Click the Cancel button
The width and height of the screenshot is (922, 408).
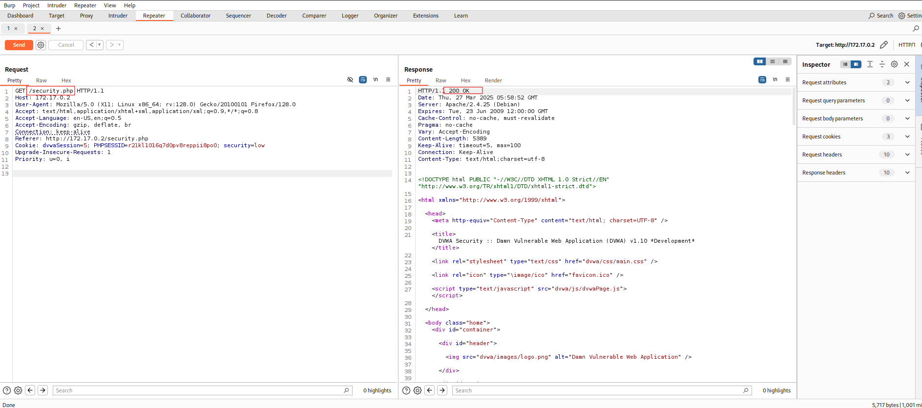pos(66,45)
